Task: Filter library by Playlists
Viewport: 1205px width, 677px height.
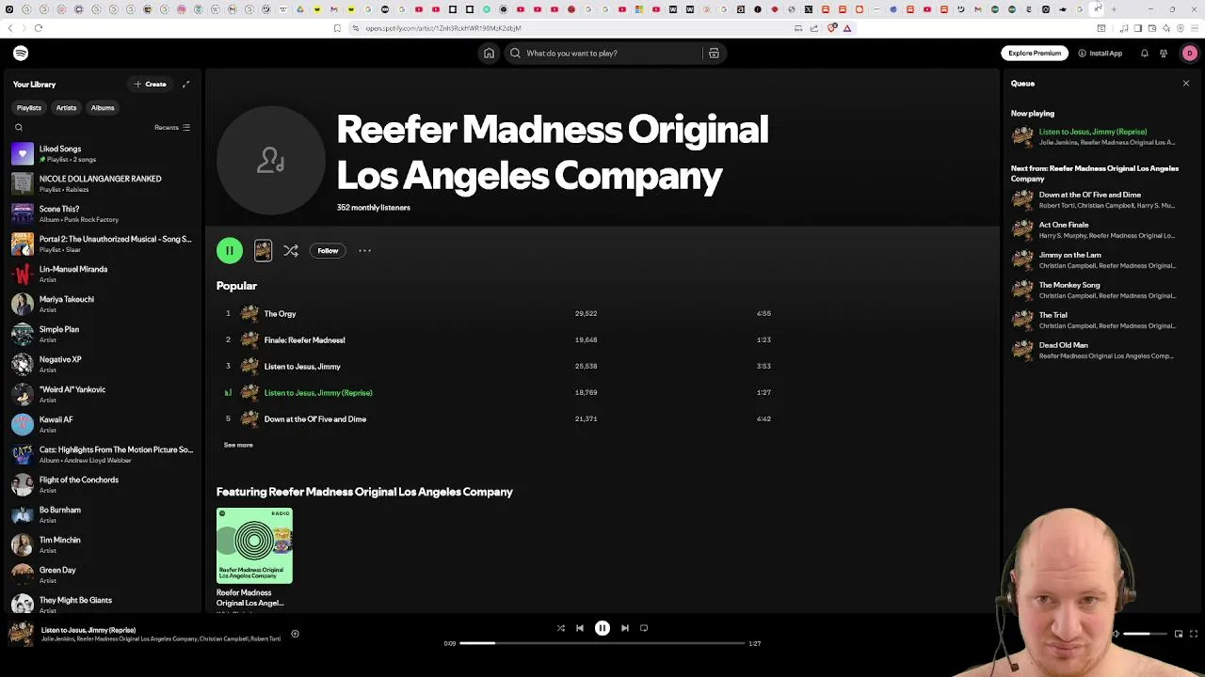Action: point(29,108)
